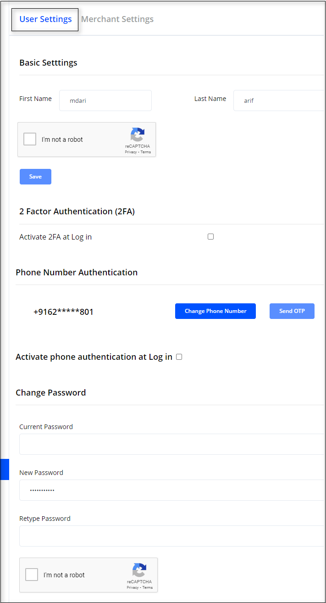Click the bottom reCAPTCHA logo icon

click(x=139, y=570)
